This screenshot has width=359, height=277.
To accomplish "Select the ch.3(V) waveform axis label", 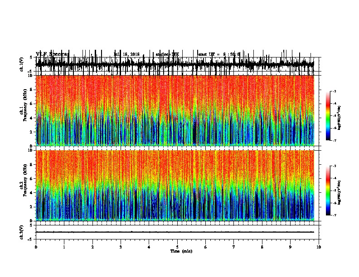I will (x=21, y=232).
